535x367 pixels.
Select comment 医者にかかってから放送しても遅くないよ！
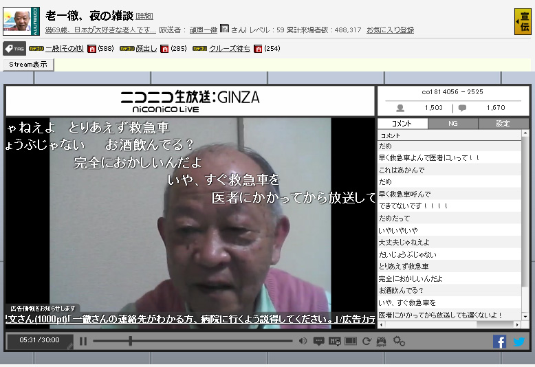[x=450, y=315]
